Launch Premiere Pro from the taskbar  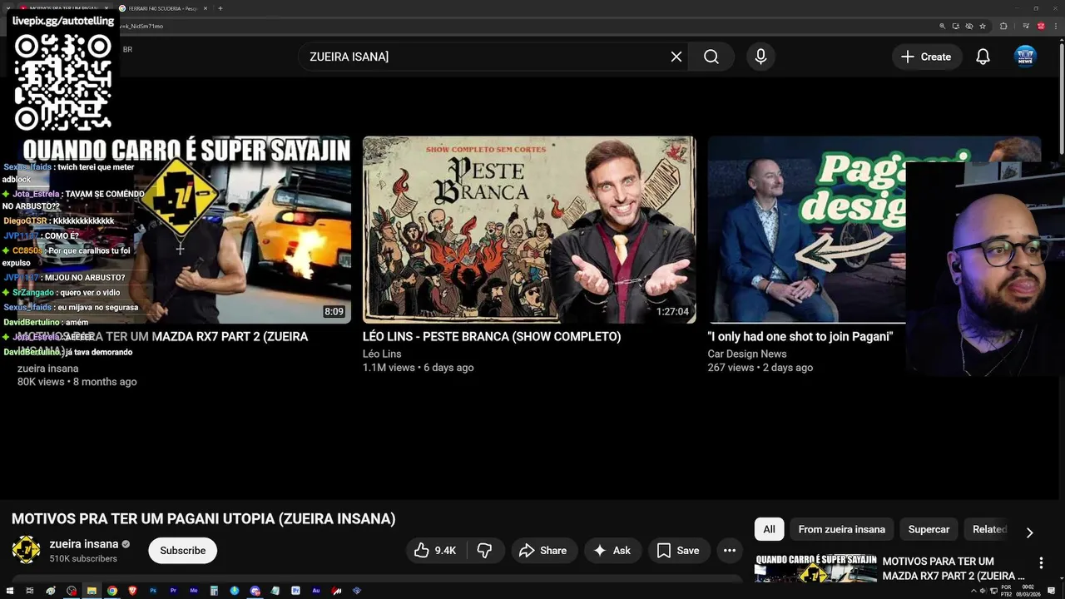(173, 591)
